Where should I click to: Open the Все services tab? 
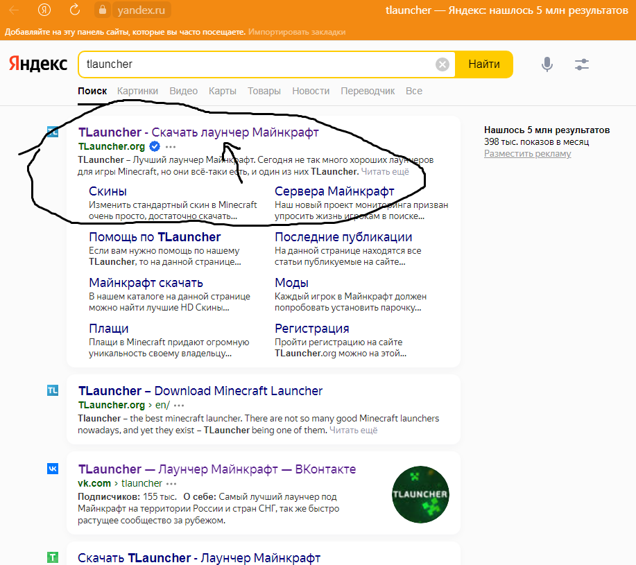(x=414, y=91)
